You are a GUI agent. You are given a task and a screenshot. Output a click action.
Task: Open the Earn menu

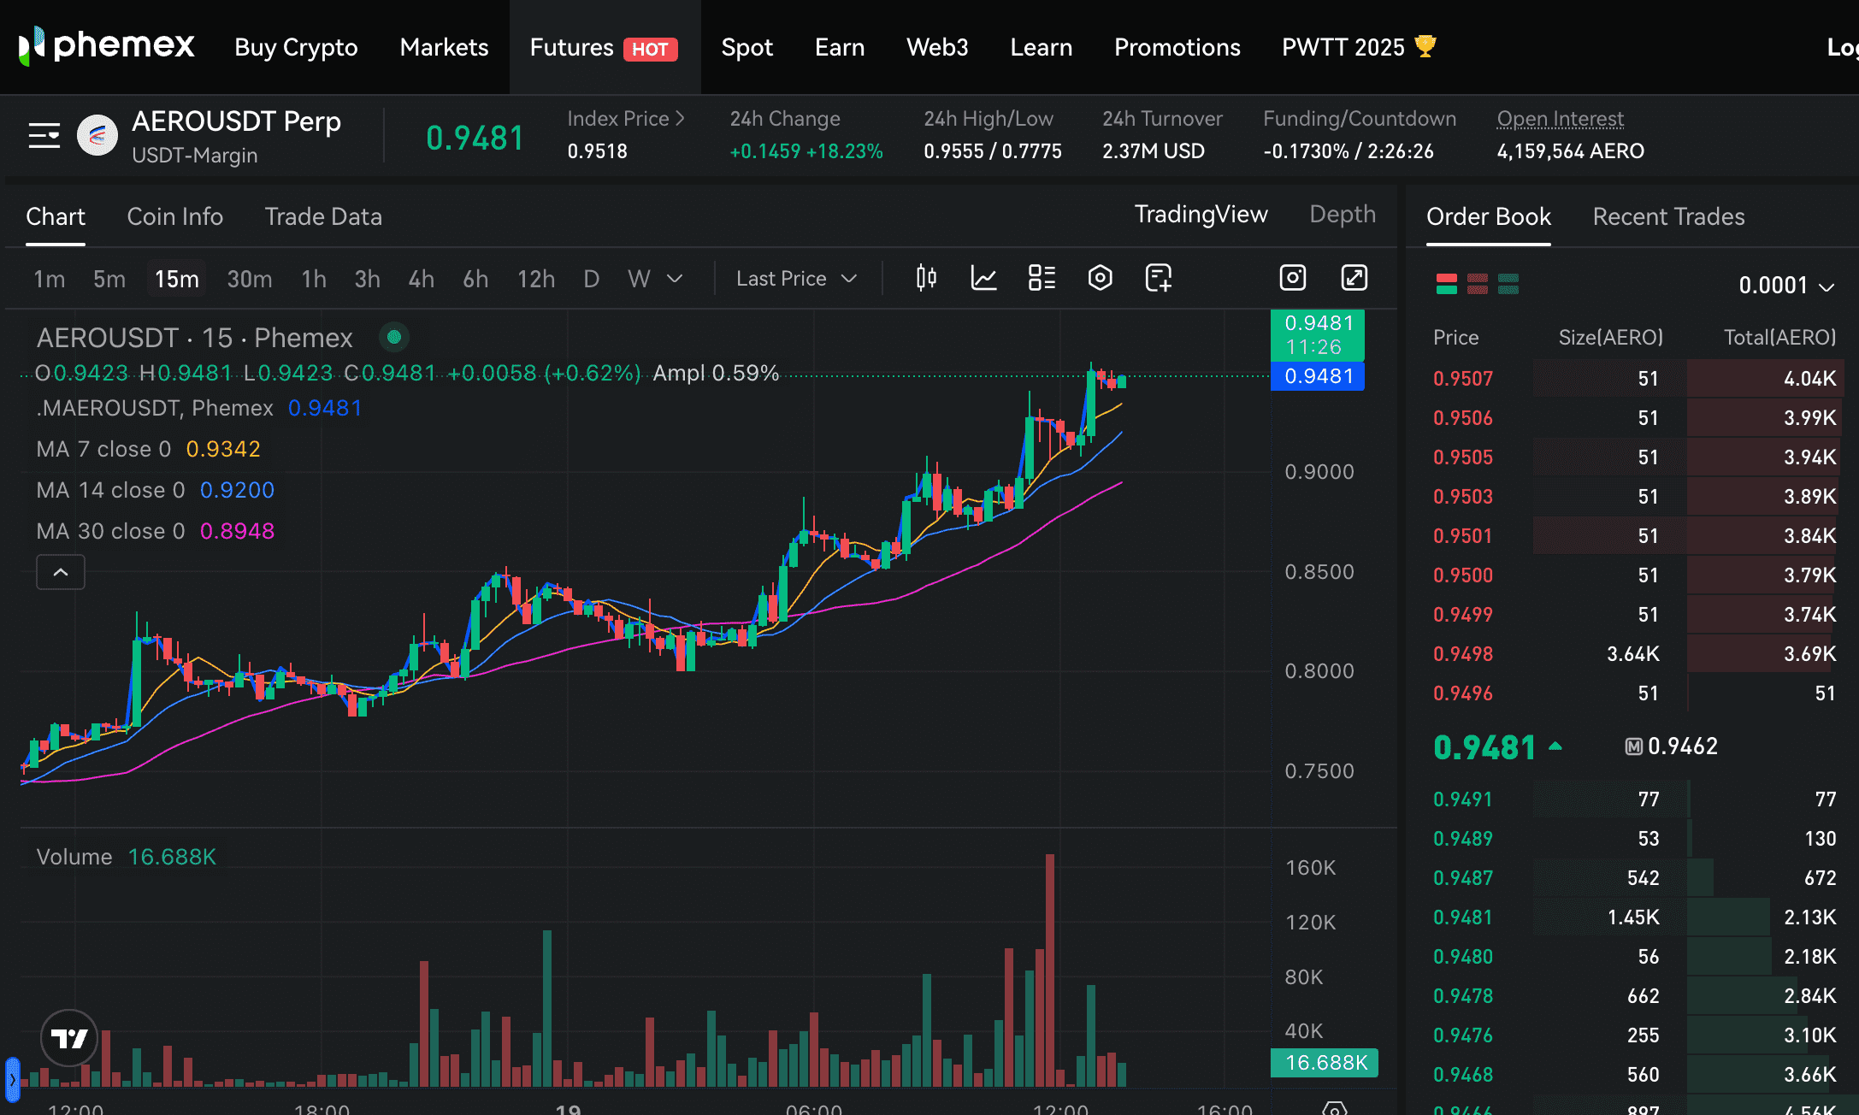(x=840, y=47)
